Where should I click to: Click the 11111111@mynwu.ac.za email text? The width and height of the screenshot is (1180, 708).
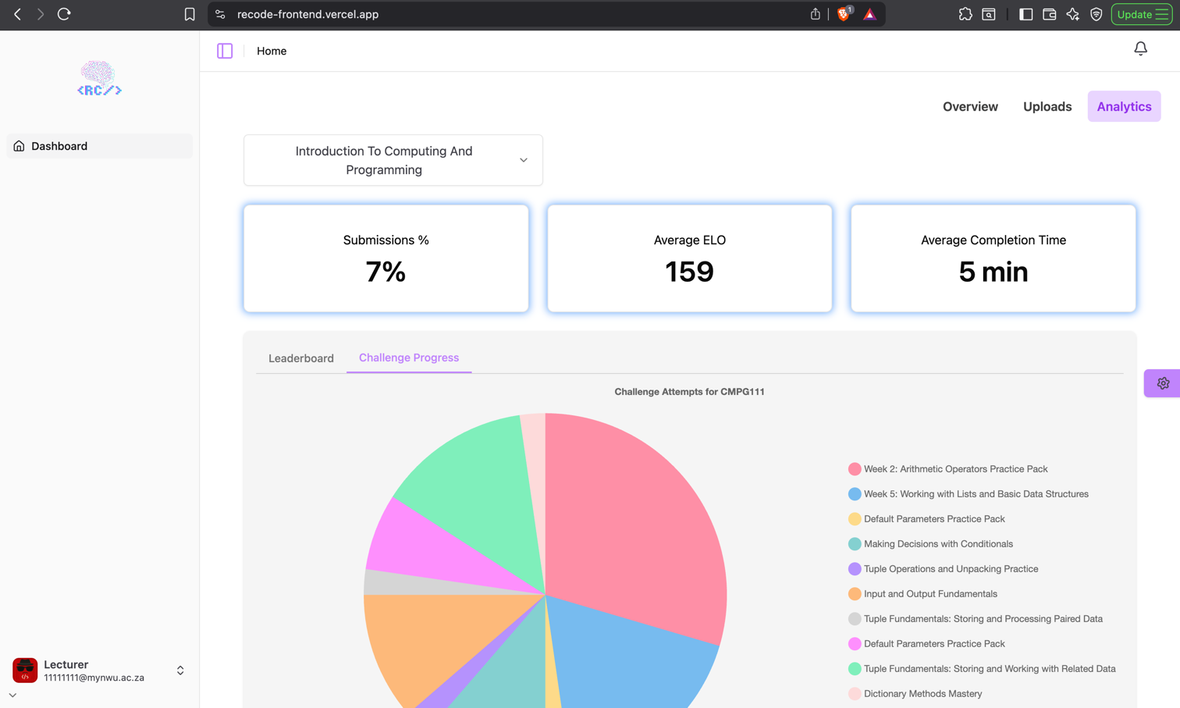pyautogui.click(x=94, y=678)
